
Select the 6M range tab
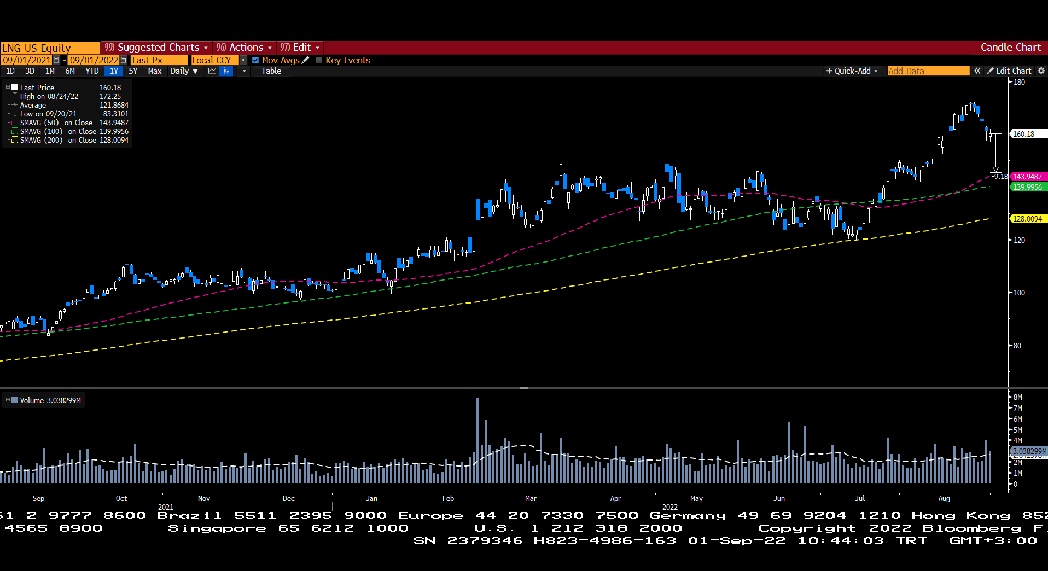(x=70, y=71)
